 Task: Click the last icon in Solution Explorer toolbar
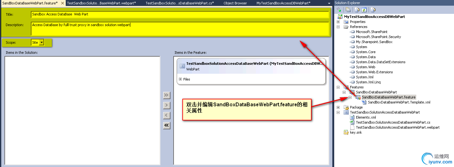(x=373, y=10)
